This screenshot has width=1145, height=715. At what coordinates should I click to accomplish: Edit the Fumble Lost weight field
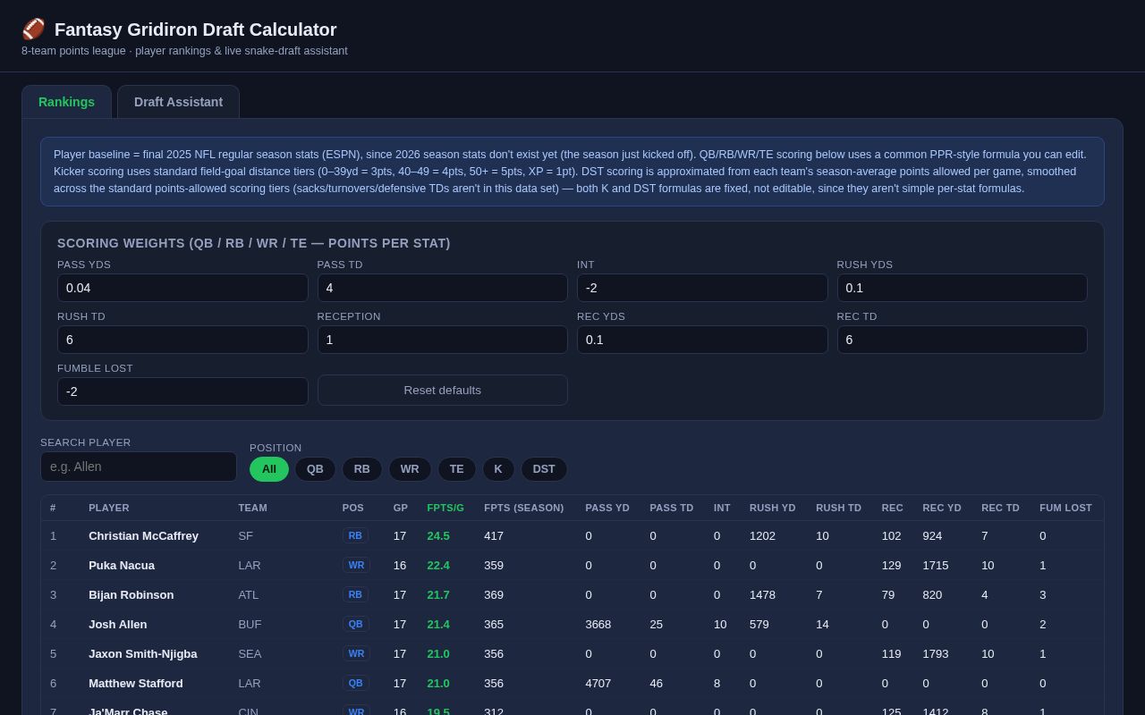click(x=182, y=391)
